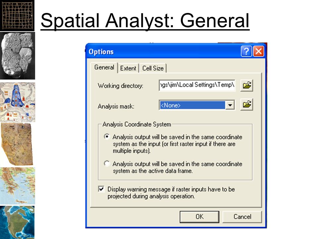Click the grid projection map thumbnail
318x239 pixels.
point(17,16)
